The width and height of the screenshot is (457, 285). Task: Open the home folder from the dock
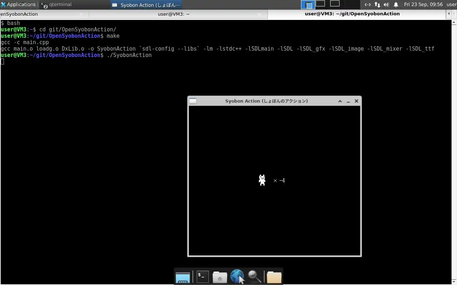[220, 277]
